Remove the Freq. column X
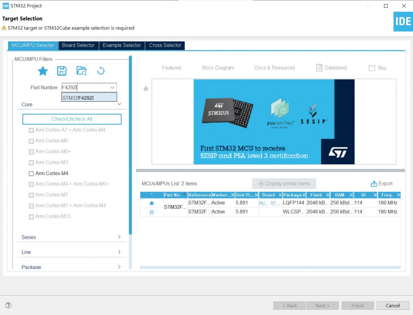This screenshot has height=315, width=413. click(x=398, y=195)
